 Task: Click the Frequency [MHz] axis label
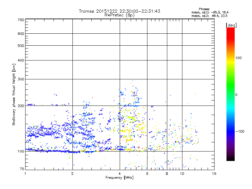[x=119, y=178]
